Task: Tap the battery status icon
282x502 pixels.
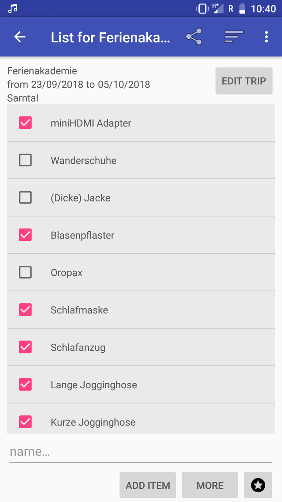Action: point(242,8)
